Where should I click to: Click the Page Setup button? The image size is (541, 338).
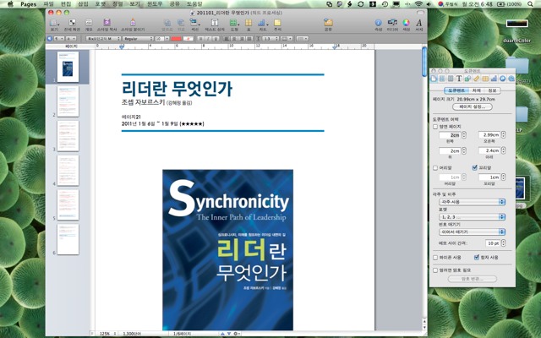coord(472,107)
